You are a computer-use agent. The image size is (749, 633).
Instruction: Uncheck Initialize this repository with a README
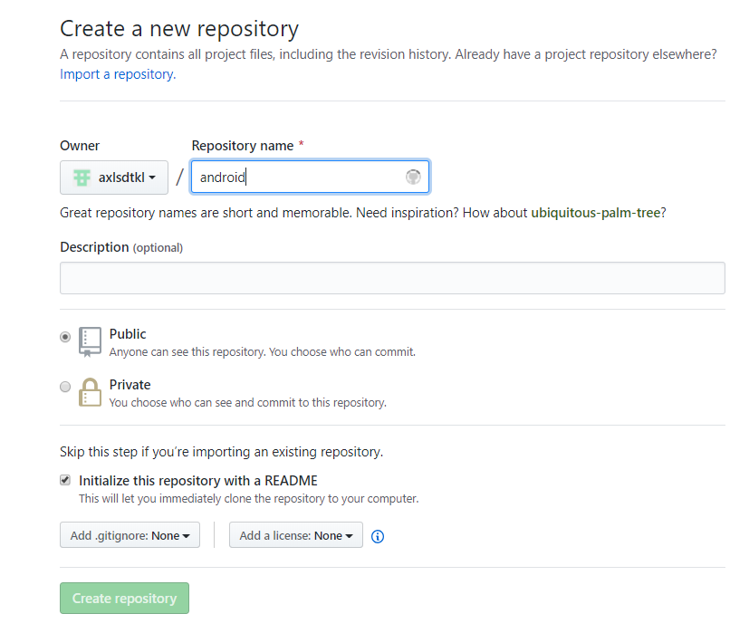65,480
